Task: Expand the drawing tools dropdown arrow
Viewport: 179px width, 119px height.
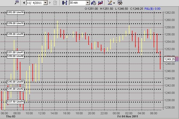Action: pos(114,3)
